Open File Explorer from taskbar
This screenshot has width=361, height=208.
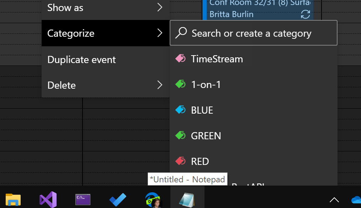[x=13, y=200]
